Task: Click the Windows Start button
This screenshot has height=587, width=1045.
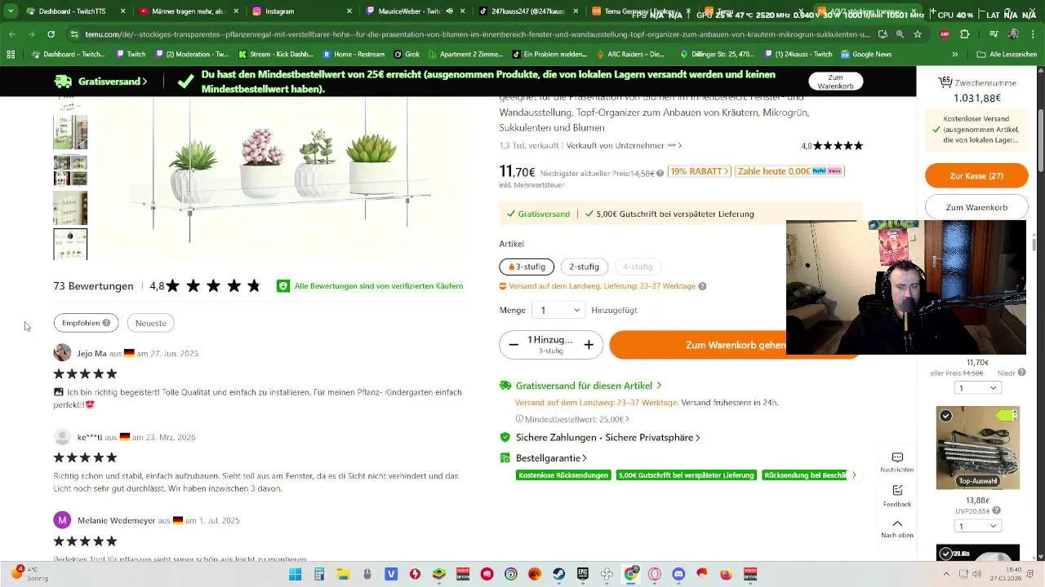Action: tap(295, 574)
